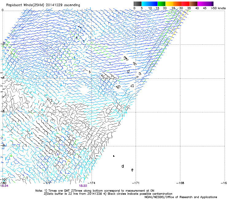
Task: Click the purple 45-50 knots legend color
Action: click(209, 4)
